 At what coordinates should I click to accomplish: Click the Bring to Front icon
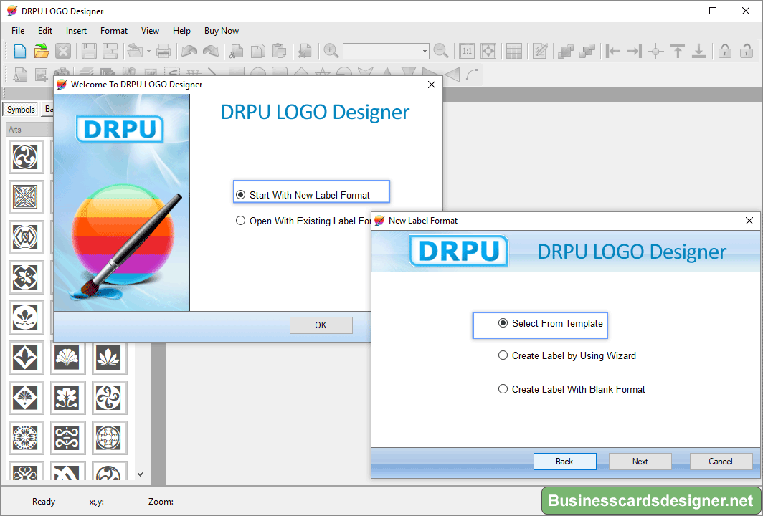pos(566,51)
